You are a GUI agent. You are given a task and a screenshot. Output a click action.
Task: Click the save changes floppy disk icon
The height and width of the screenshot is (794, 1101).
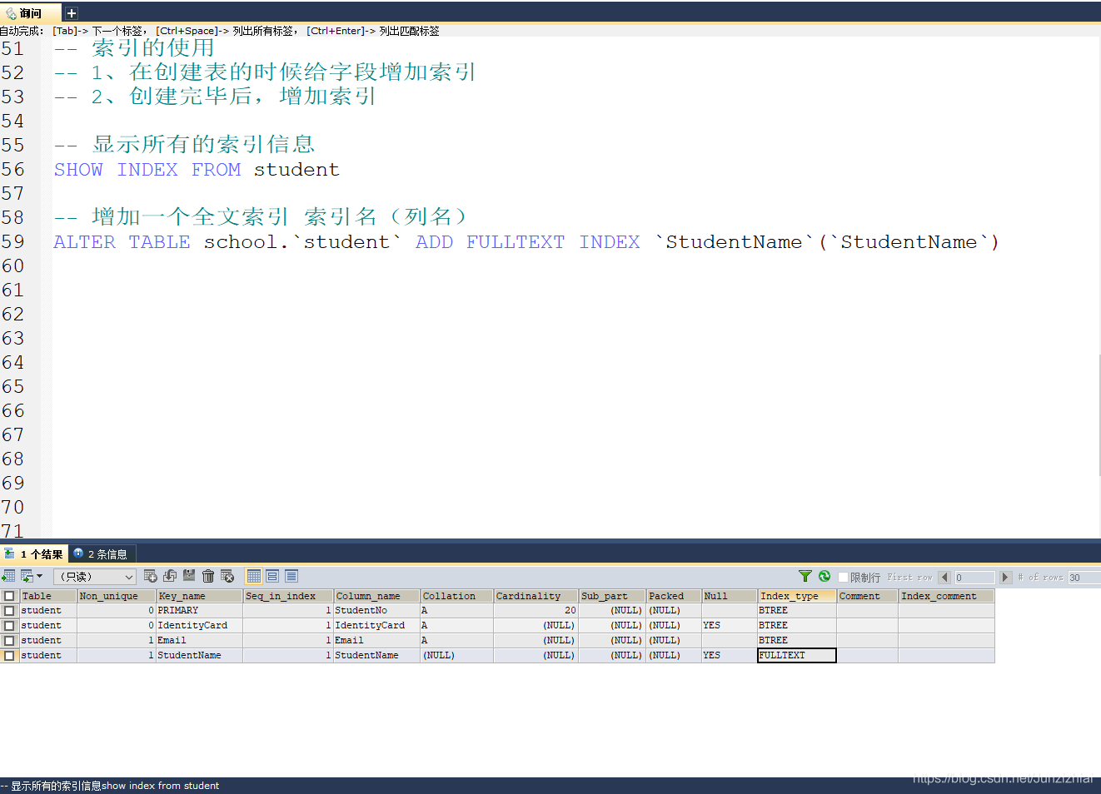[187, 576]
